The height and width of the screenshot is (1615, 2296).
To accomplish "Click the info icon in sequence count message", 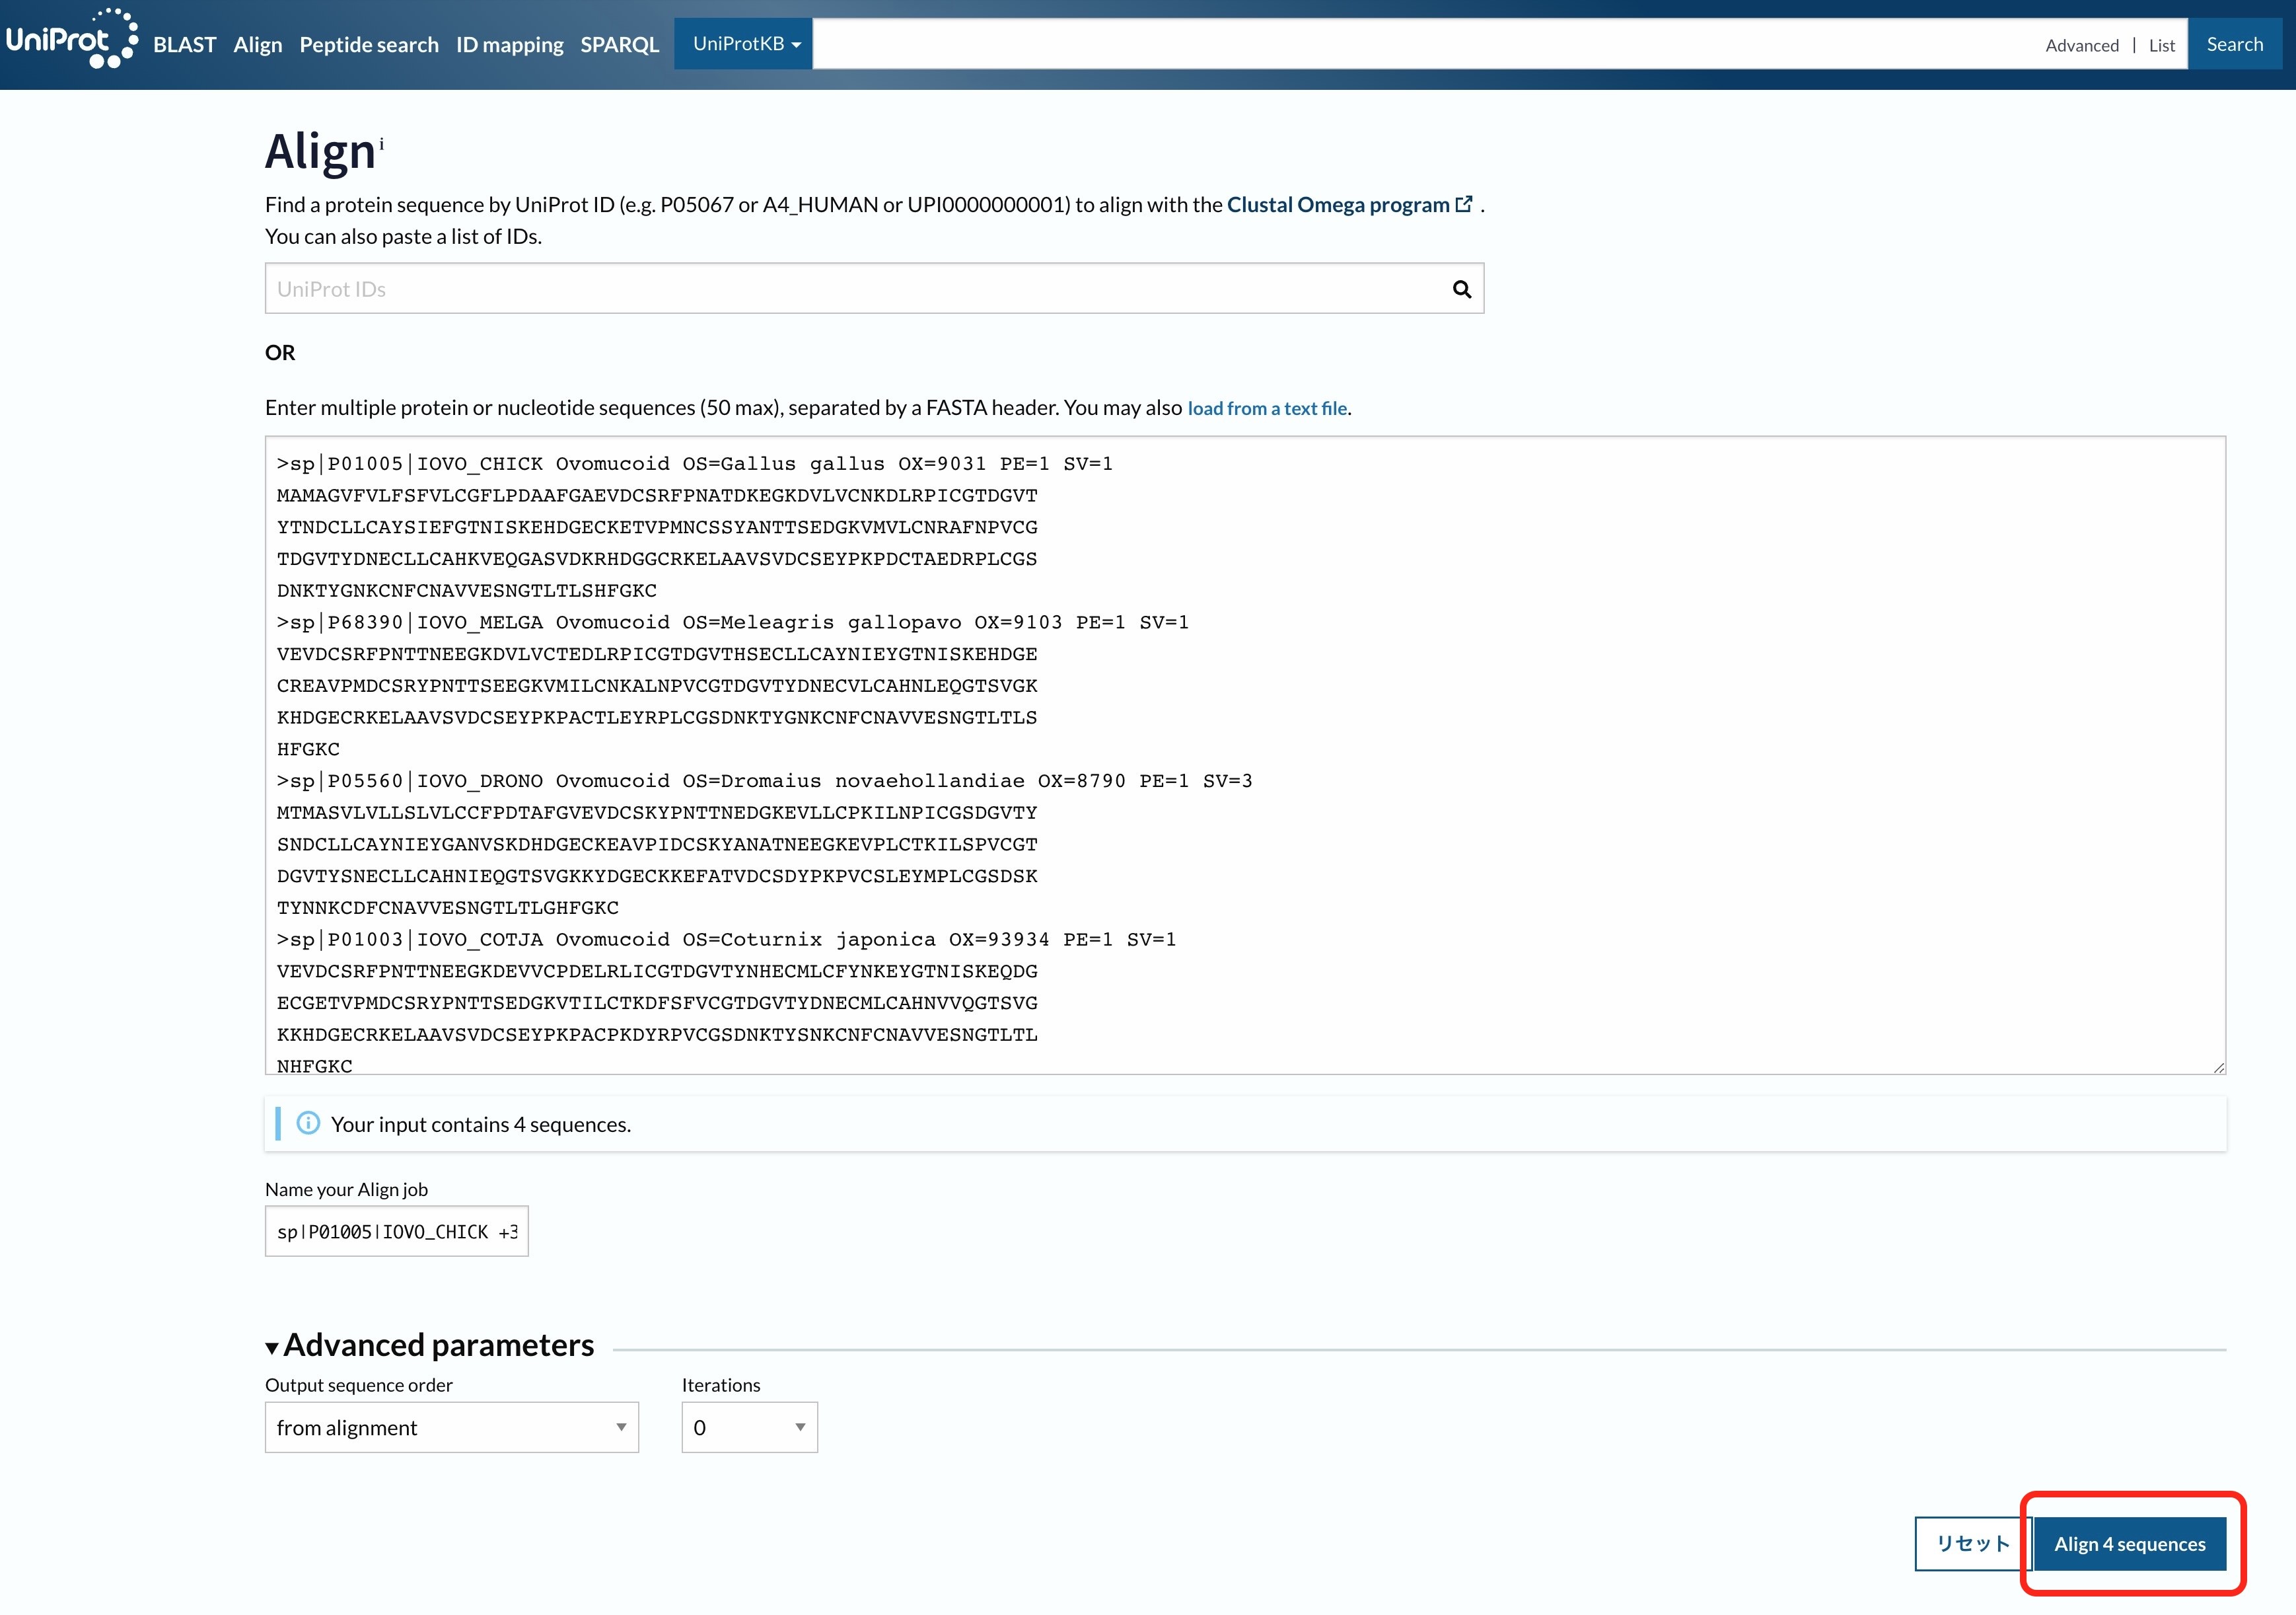I will pos(308,1124).
